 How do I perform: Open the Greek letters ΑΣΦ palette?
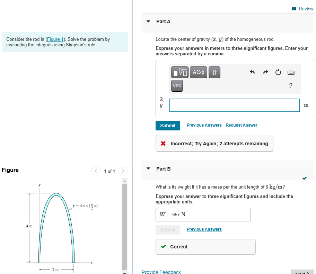coord(198,72)
